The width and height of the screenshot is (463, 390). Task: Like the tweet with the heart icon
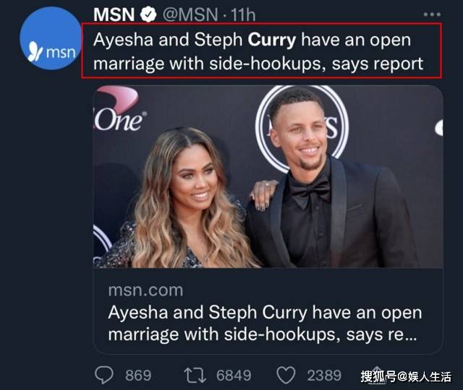pyautogui.click(x=286, y=376)
